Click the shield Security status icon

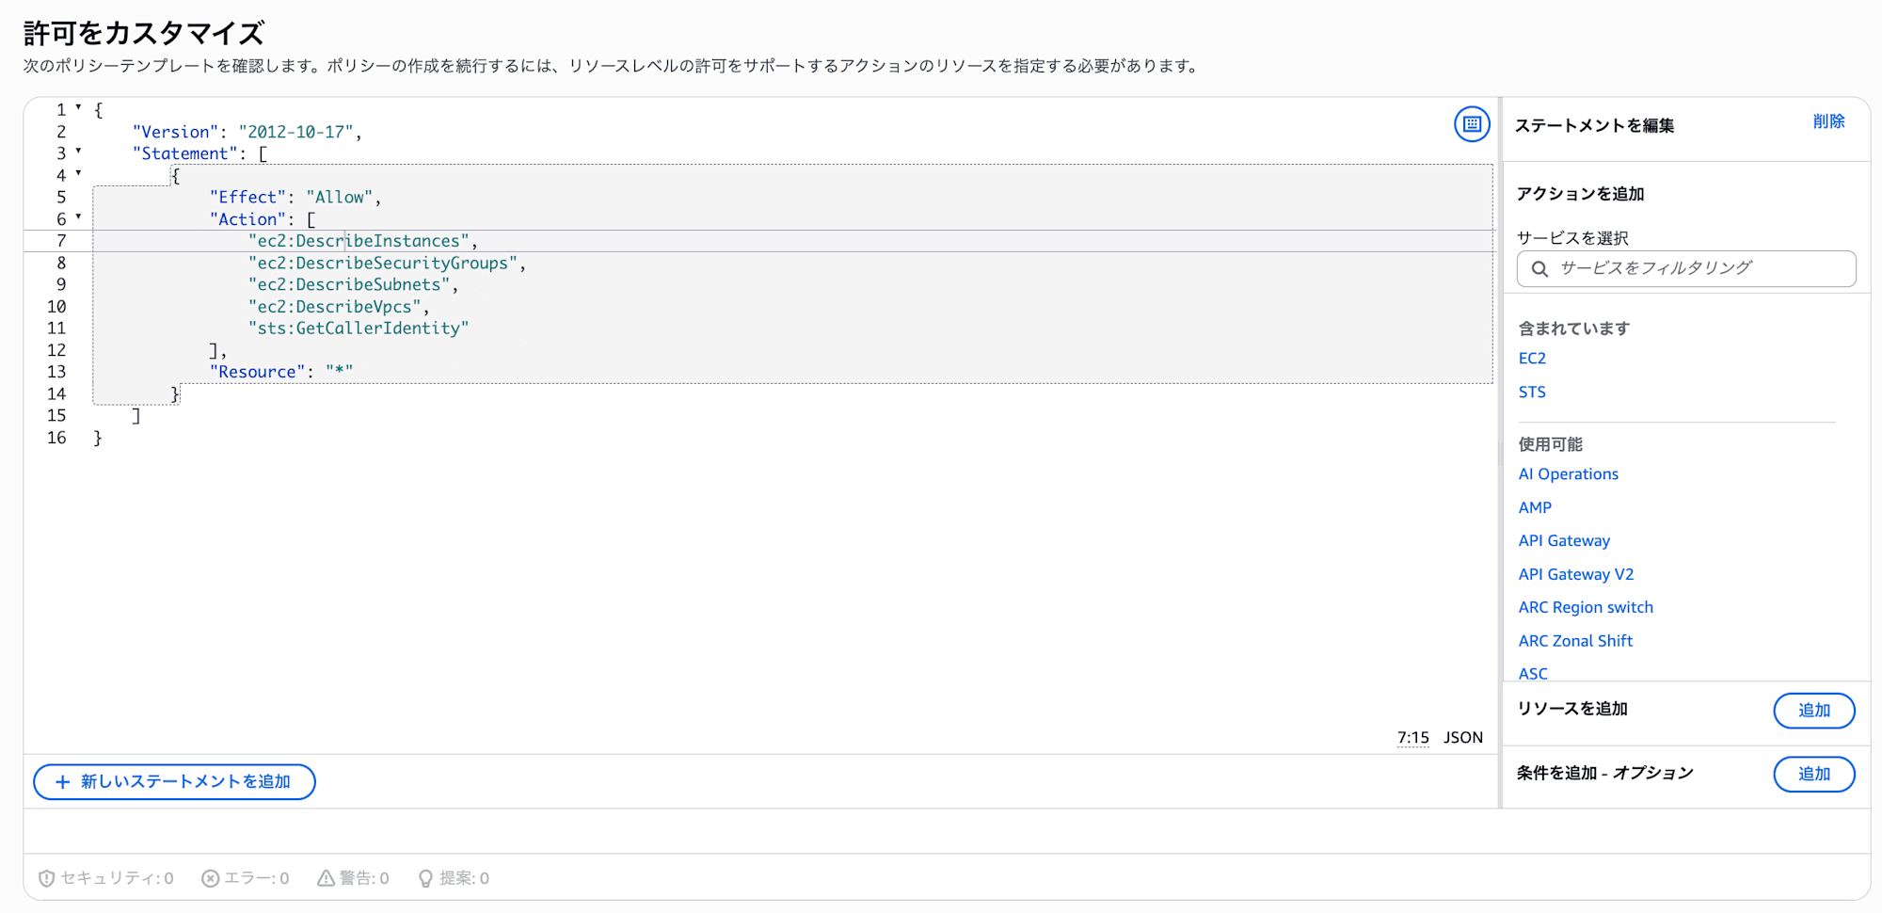pyautogui.click(x=46, y=878)
